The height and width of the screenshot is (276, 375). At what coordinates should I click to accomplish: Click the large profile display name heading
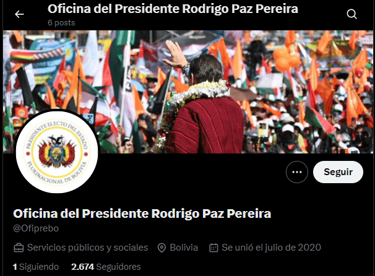(x=142, y=213)
